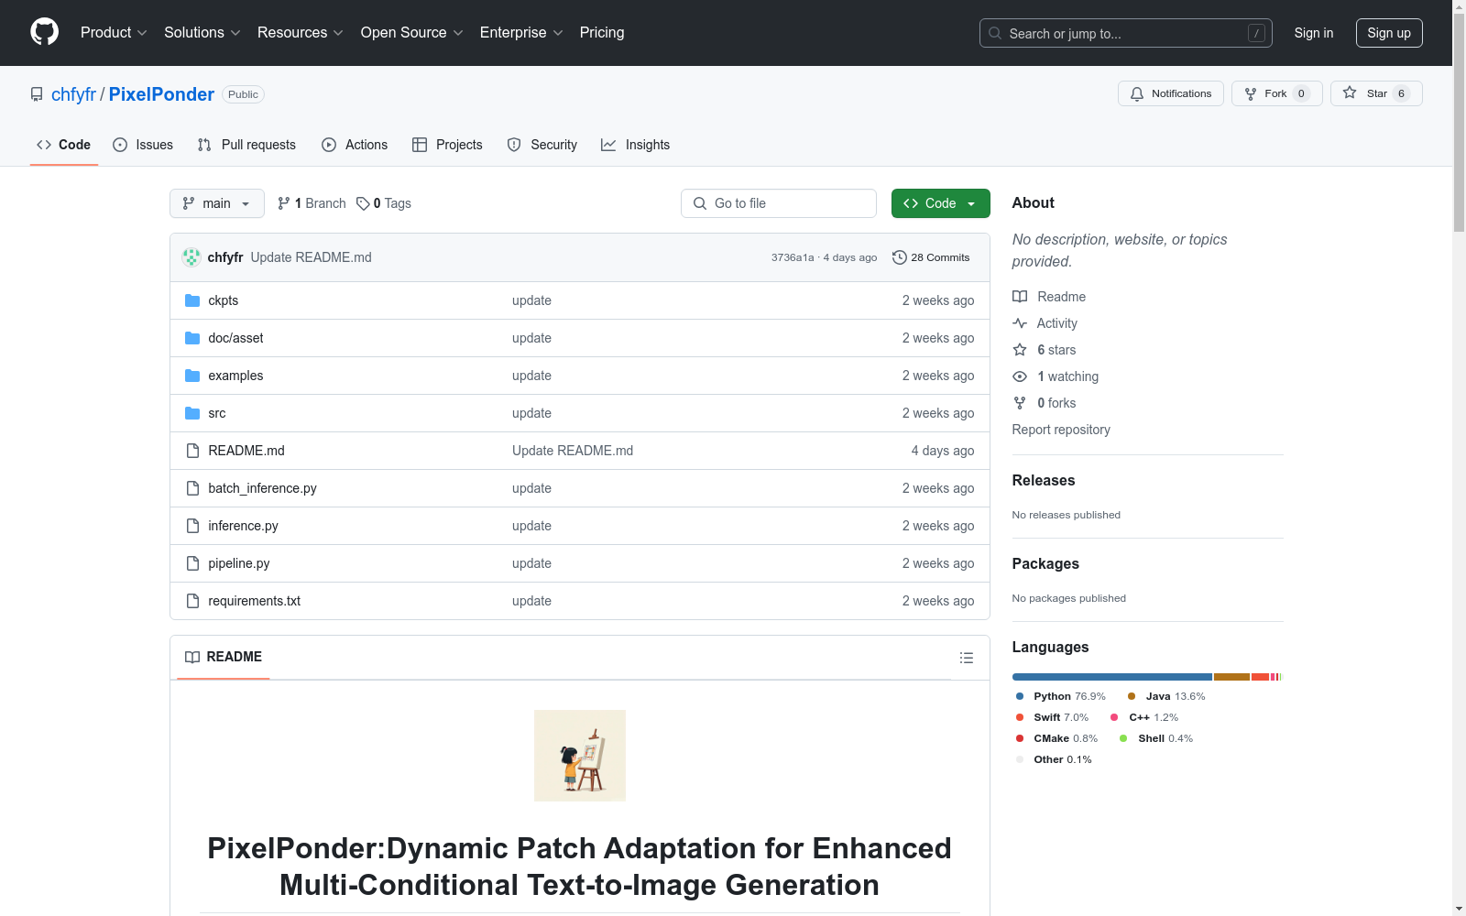Open the inference.py file name

pos(243,526)
